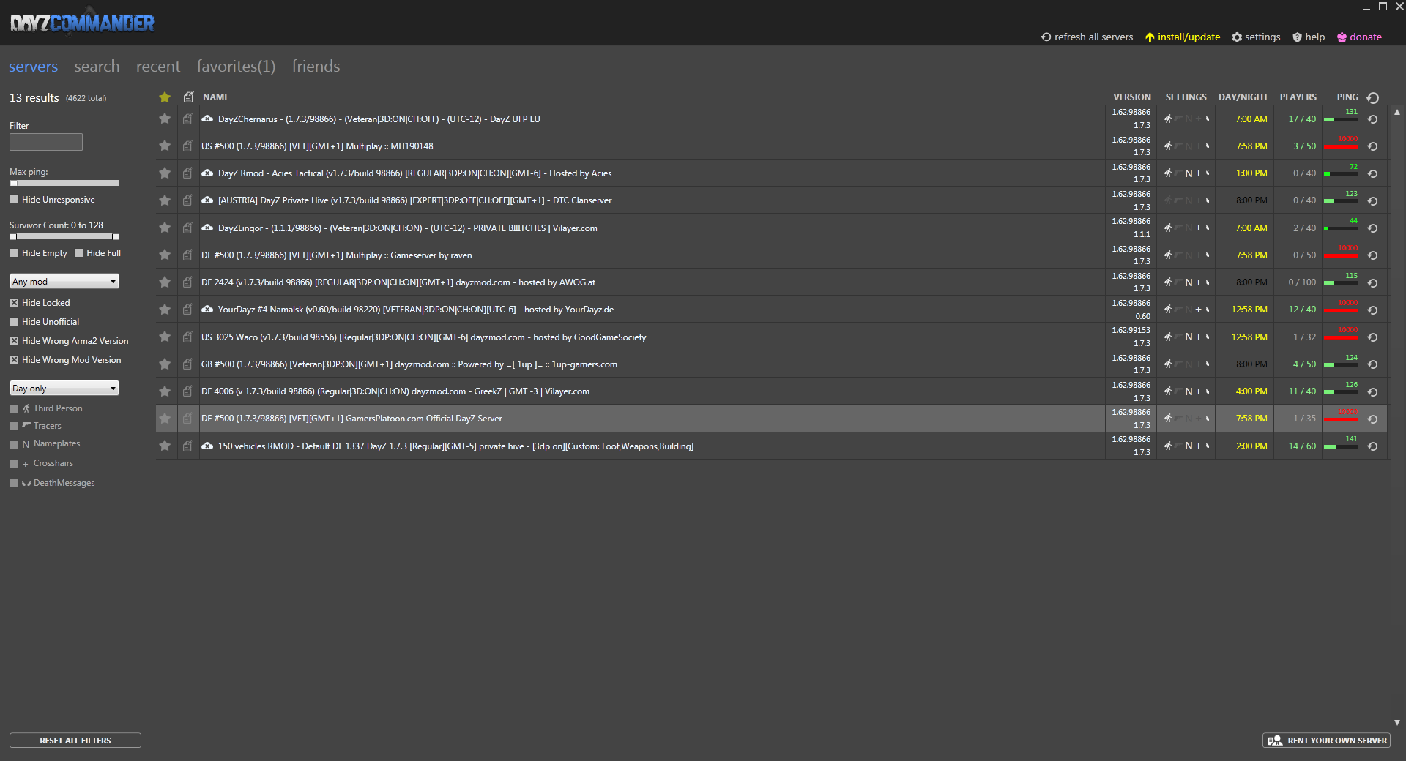Click the DayZ Commander logo
Screen dimensions: 1406x761
pyautogui.click(x=82, y=23)
